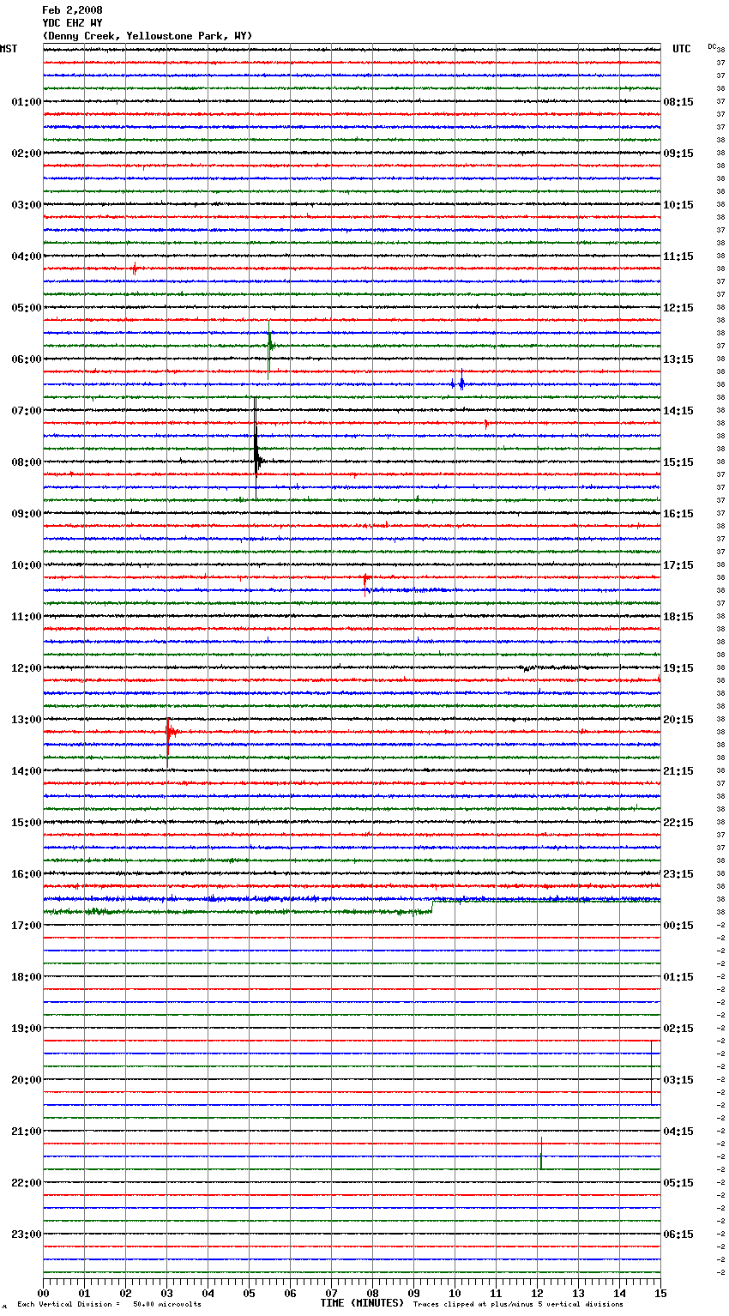Select the '22:15' UTC time label
Image resolution: width=729 pixels, height=1316 pixels.
coord(678,823)
